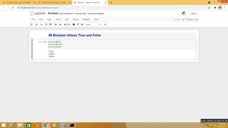Open the command palette keyboard icon
Image resolution: width=228 pixels, height=128 pixels.
[105, 25]
